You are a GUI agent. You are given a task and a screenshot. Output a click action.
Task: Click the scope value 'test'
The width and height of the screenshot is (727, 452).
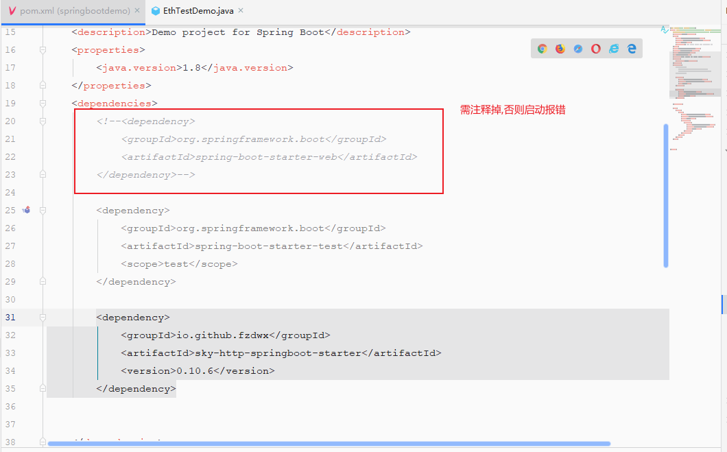click(176, 264)
